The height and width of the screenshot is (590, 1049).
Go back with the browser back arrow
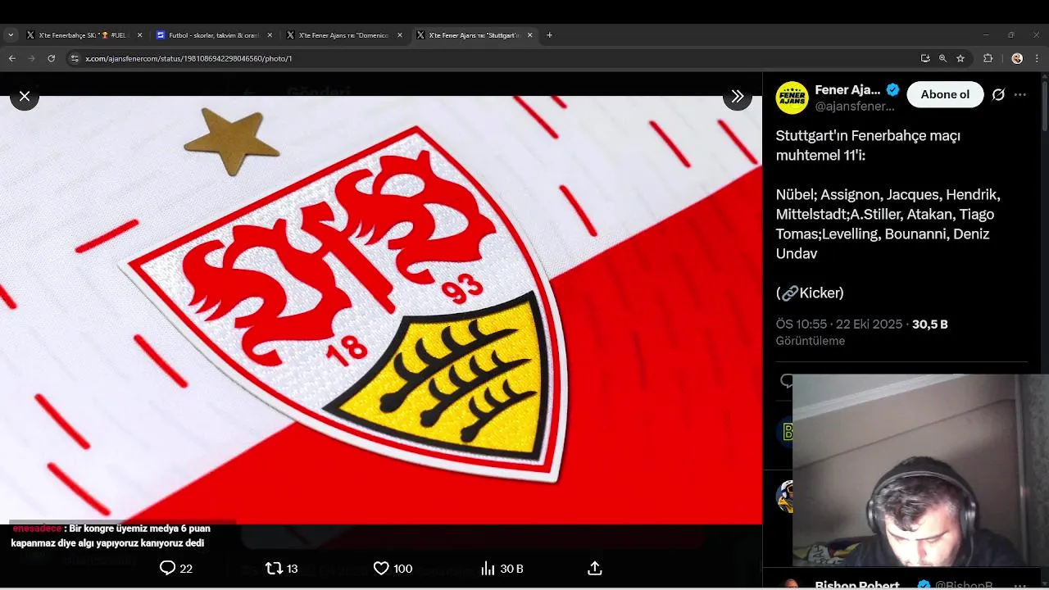[11, 58]
